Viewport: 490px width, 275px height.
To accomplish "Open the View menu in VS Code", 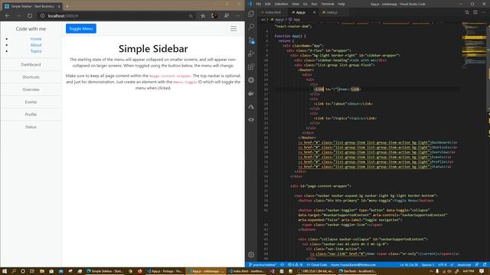I will point(296,4).
